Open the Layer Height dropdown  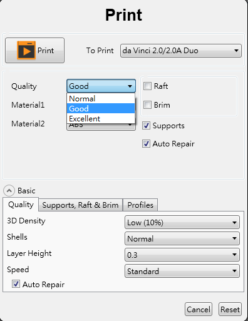[x=182, y=255]
